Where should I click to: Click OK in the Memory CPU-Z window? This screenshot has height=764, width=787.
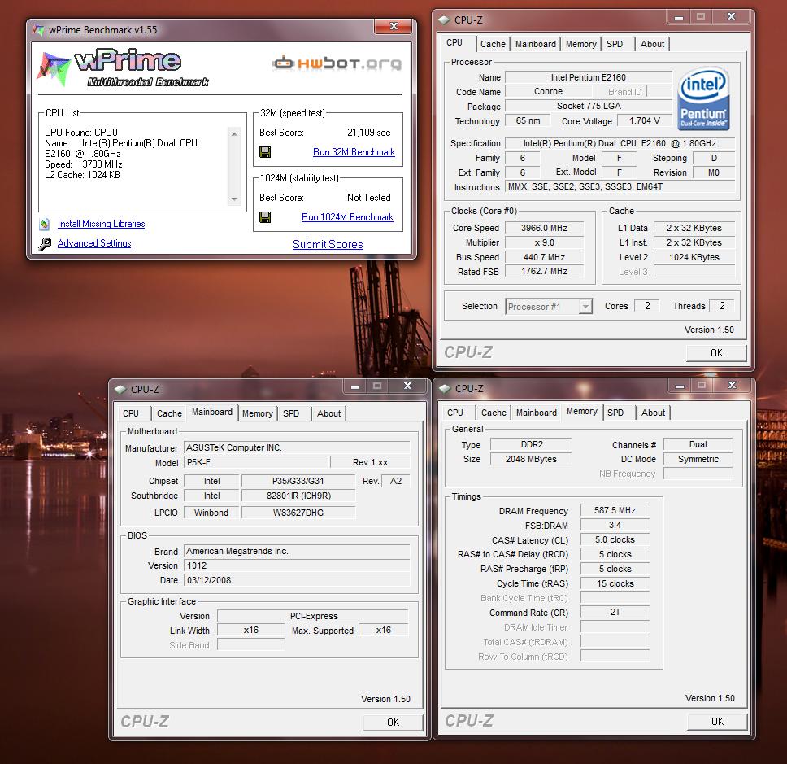click(717, 722)
